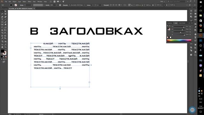The image size is (204, 115).
Task: Choose the Lasso tool
Action: tap(5, 14)
